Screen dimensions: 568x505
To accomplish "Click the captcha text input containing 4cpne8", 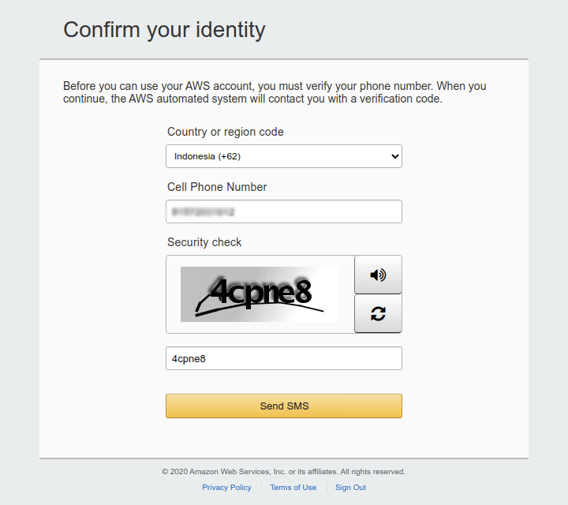I will [x=283, y=358].
